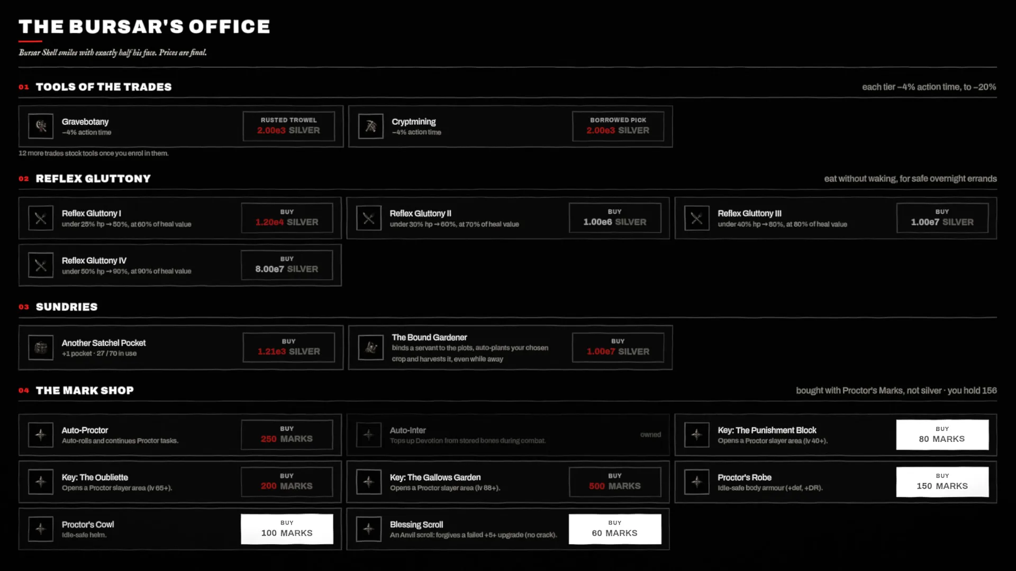Purchase Proctor's Cowl for 100 marks

tap(287, 529)
